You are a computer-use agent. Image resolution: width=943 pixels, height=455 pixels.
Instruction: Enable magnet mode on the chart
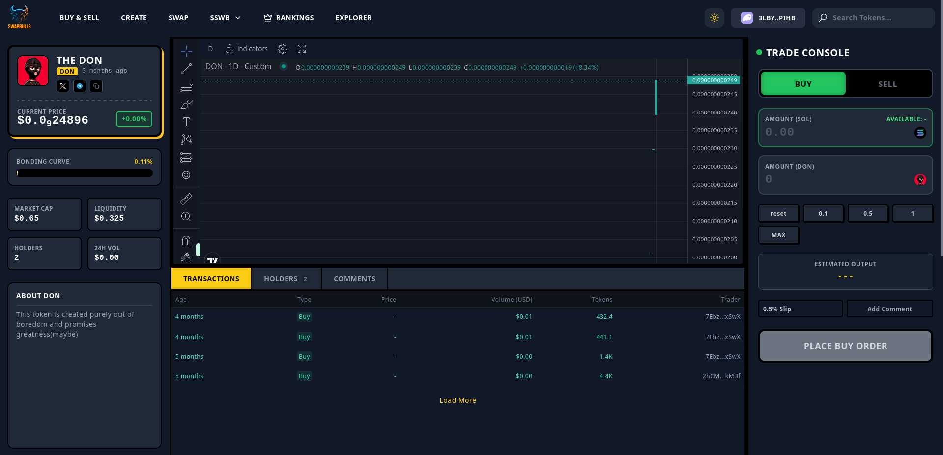[x=186, y=240]
